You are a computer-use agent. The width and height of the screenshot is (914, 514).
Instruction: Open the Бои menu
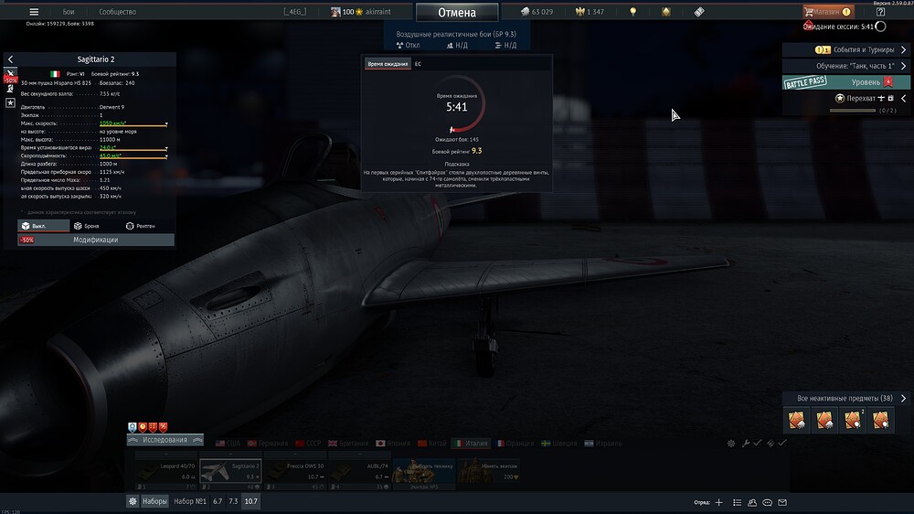(x=69, y=12)
